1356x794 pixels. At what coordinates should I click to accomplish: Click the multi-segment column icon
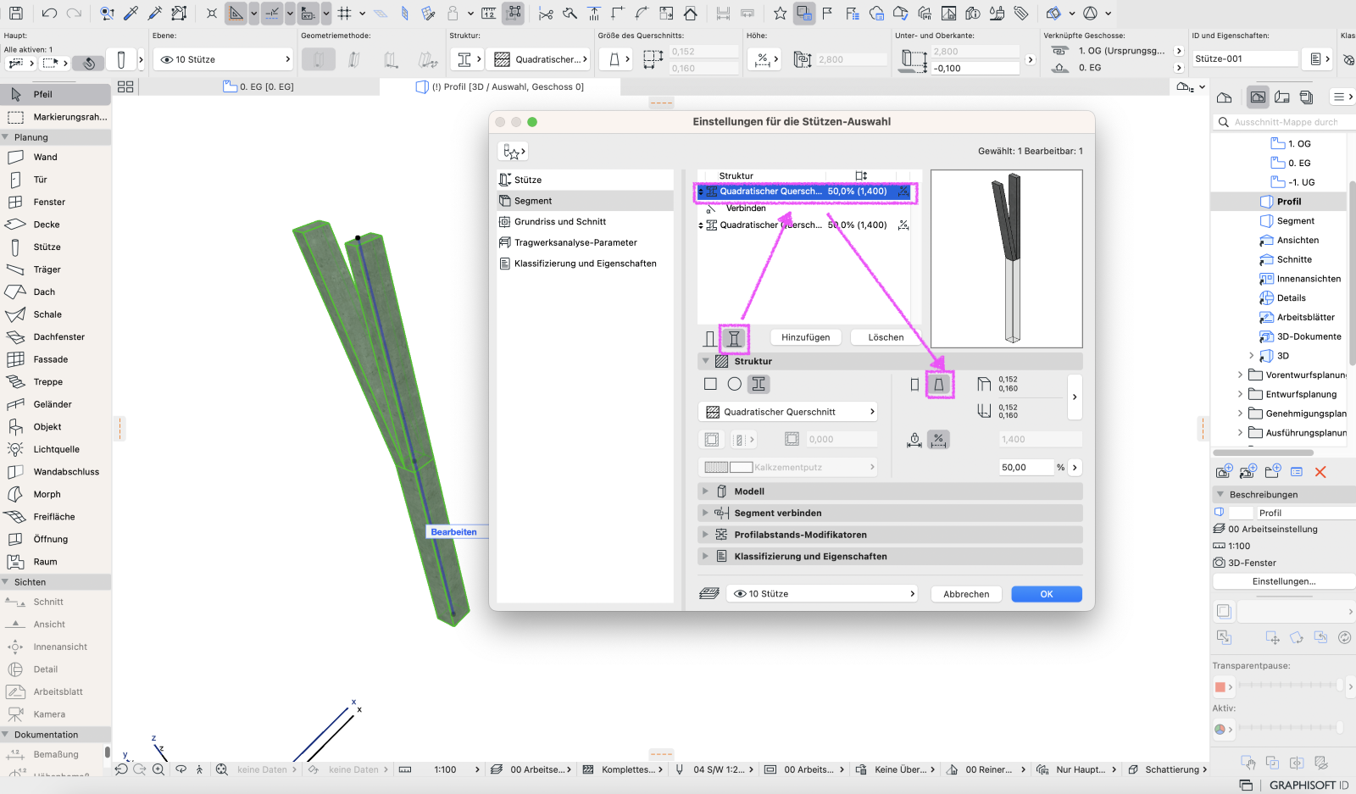734,338
